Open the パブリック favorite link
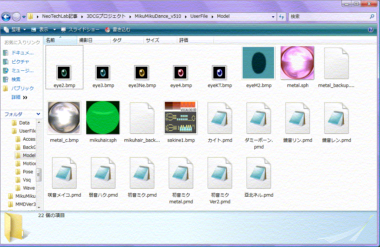The image size is (380, 247). coord(19,88)
